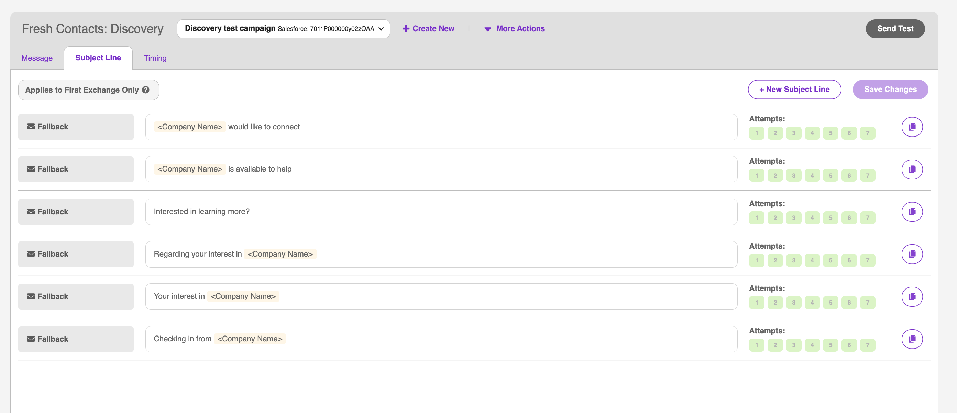The height and width of the screenshot is (413, 957).
Task: Copy the 'Regarding your interest in' subject line
Action: coord(912,254)
